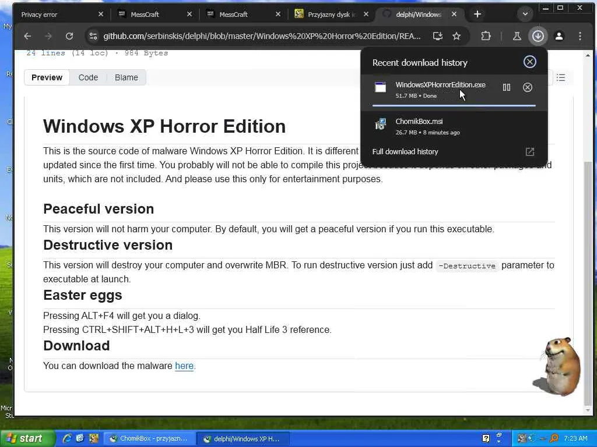Cancel the WindowsXPHorrorEdition.exe download
This screenshot has height=447, width=597.
point(527,87)
